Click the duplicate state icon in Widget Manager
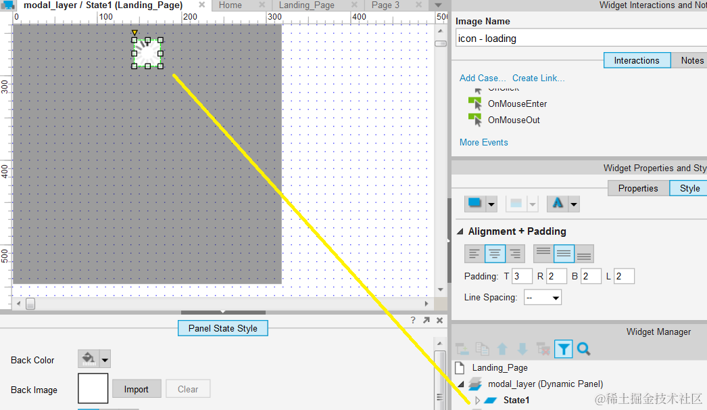 coord(482,349)
